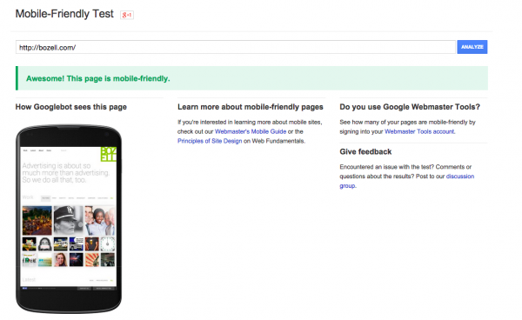Click 'Learn more about mobile-friendly pages' heading

coord(251,107)
